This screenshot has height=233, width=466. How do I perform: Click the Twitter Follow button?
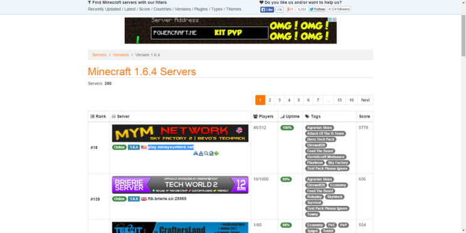tap(317, 9)
